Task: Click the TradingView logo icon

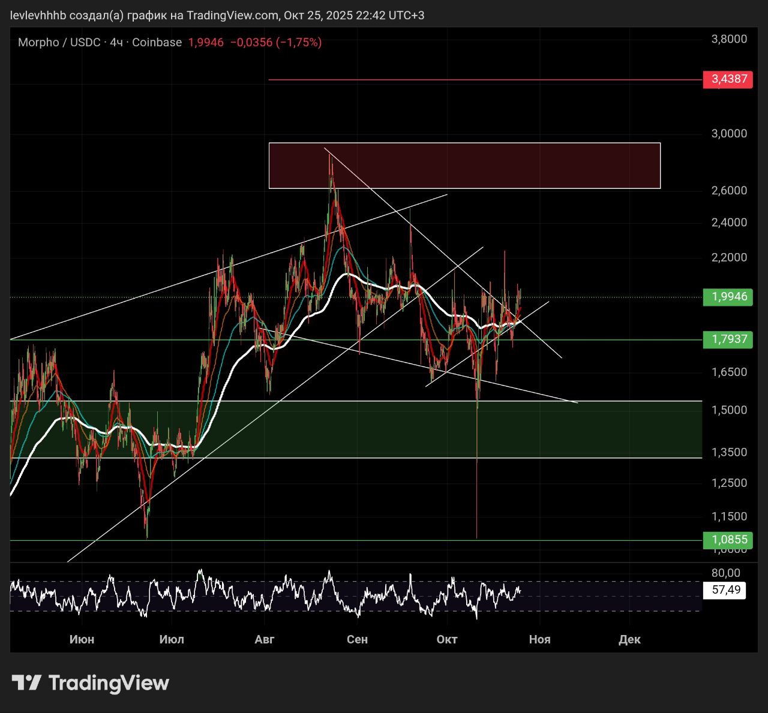Action: pos(26,682)
